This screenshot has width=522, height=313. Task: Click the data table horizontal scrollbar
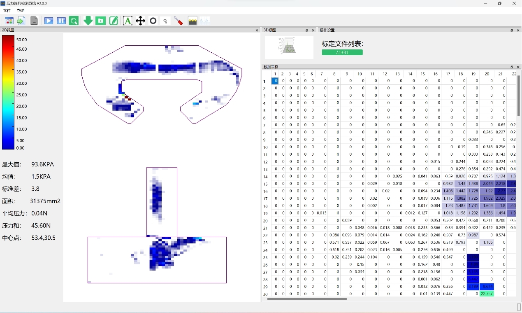coord(307,299)
